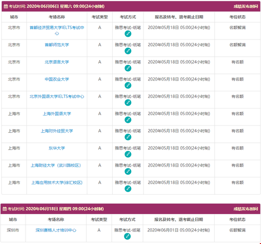Select 名额暂满 status for 首都经济贸易大学
This screenshot has height=244, width=261.
(x=237, y=28)
